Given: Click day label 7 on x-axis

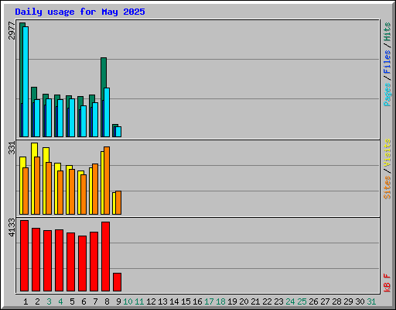Looking at the screenshot, I should pyautogui.click(x=95, y=301).
